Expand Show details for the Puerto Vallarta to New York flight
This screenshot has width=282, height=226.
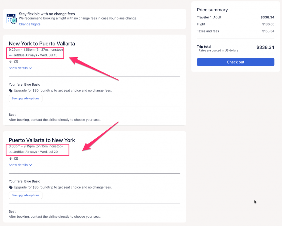(20, 165)
